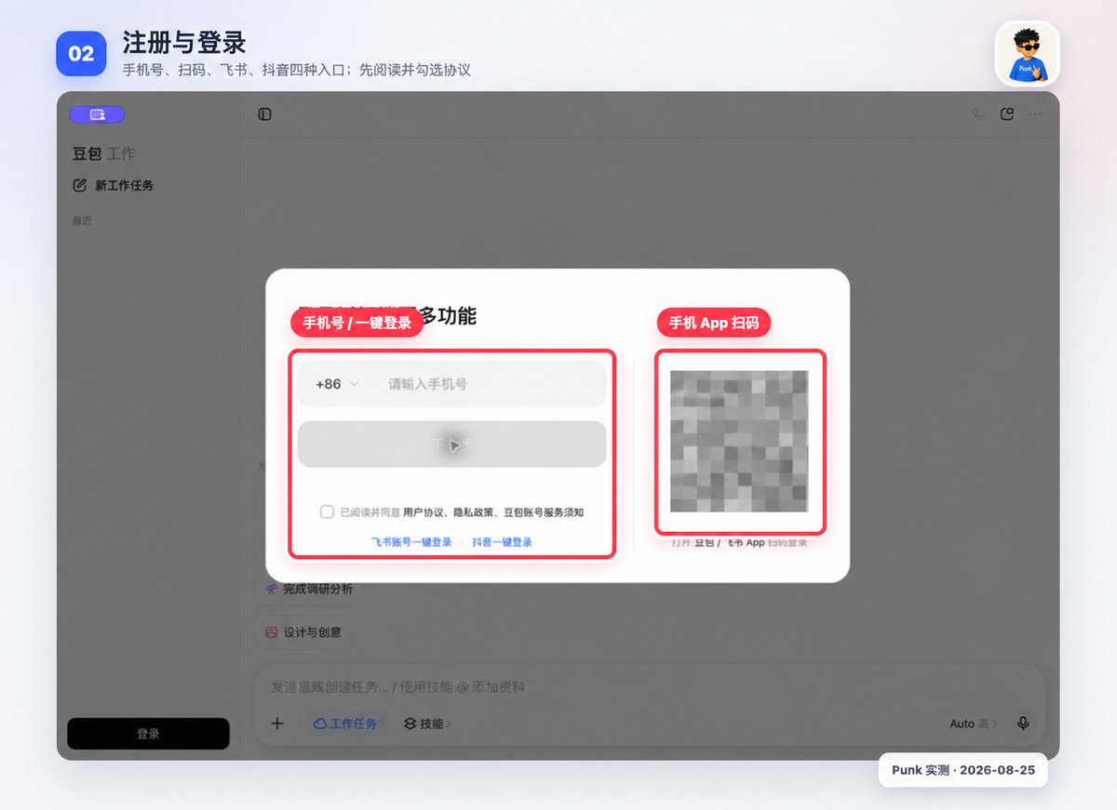Check the 已阅读并同意 agreement checkbox

tap(327, 511)
